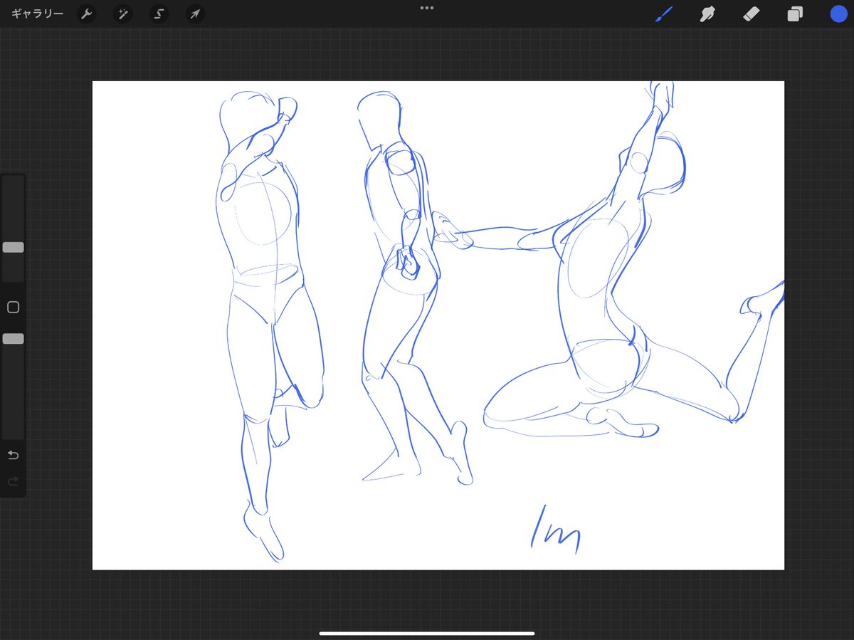This screenshot has height=640, width=854.
Task: Adjust the brush size slider handle
Action: pyautogui.click(x=13, y=247)
